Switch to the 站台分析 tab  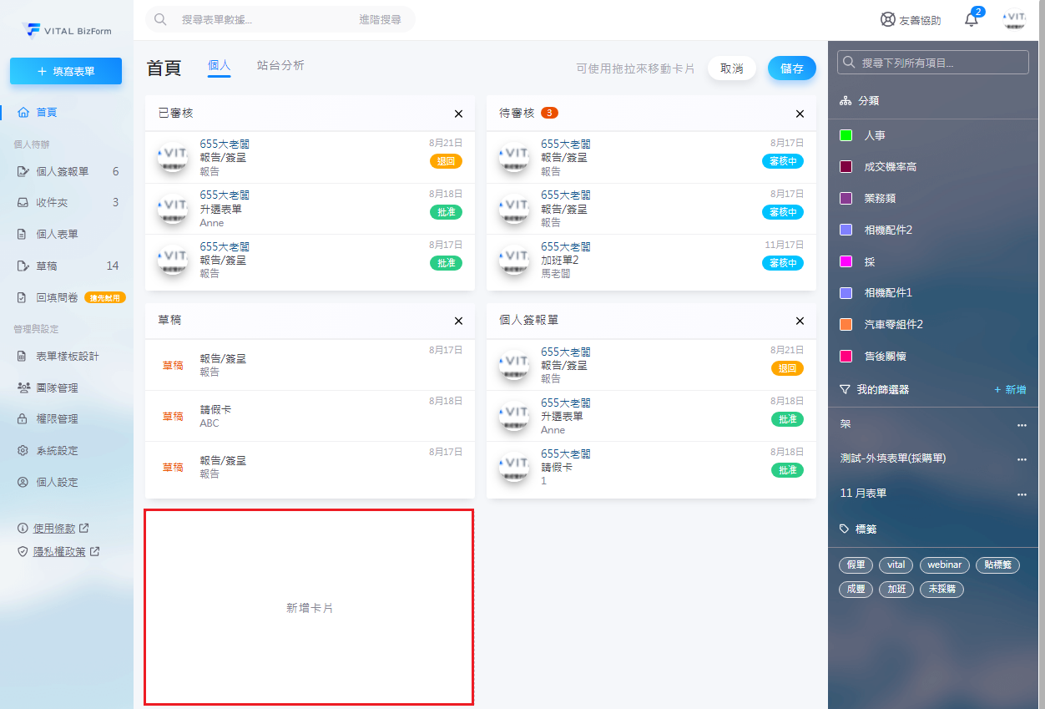point(280,65)
